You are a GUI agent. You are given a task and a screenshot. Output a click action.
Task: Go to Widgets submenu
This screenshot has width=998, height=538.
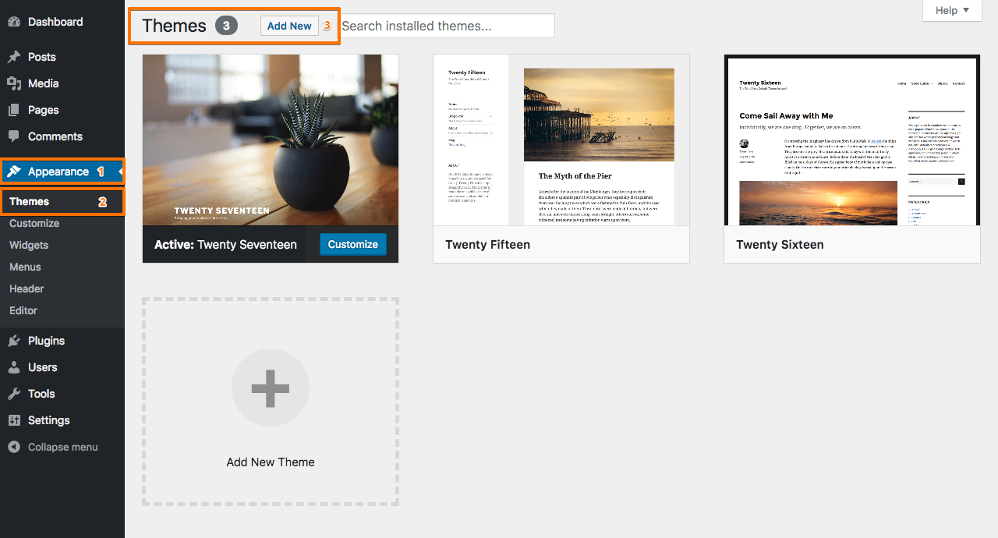(29, 245)
